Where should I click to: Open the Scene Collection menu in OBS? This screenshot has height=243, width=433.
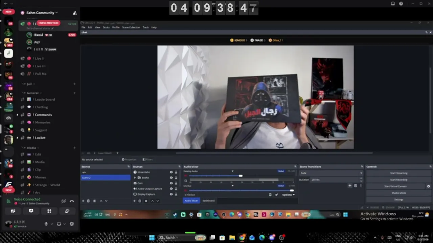pos(131,27)
